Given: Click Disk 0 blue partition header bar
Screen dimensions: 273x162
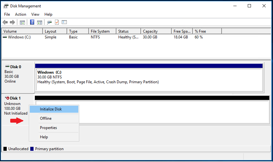Looking at the screenshot, I should (149, 66).
